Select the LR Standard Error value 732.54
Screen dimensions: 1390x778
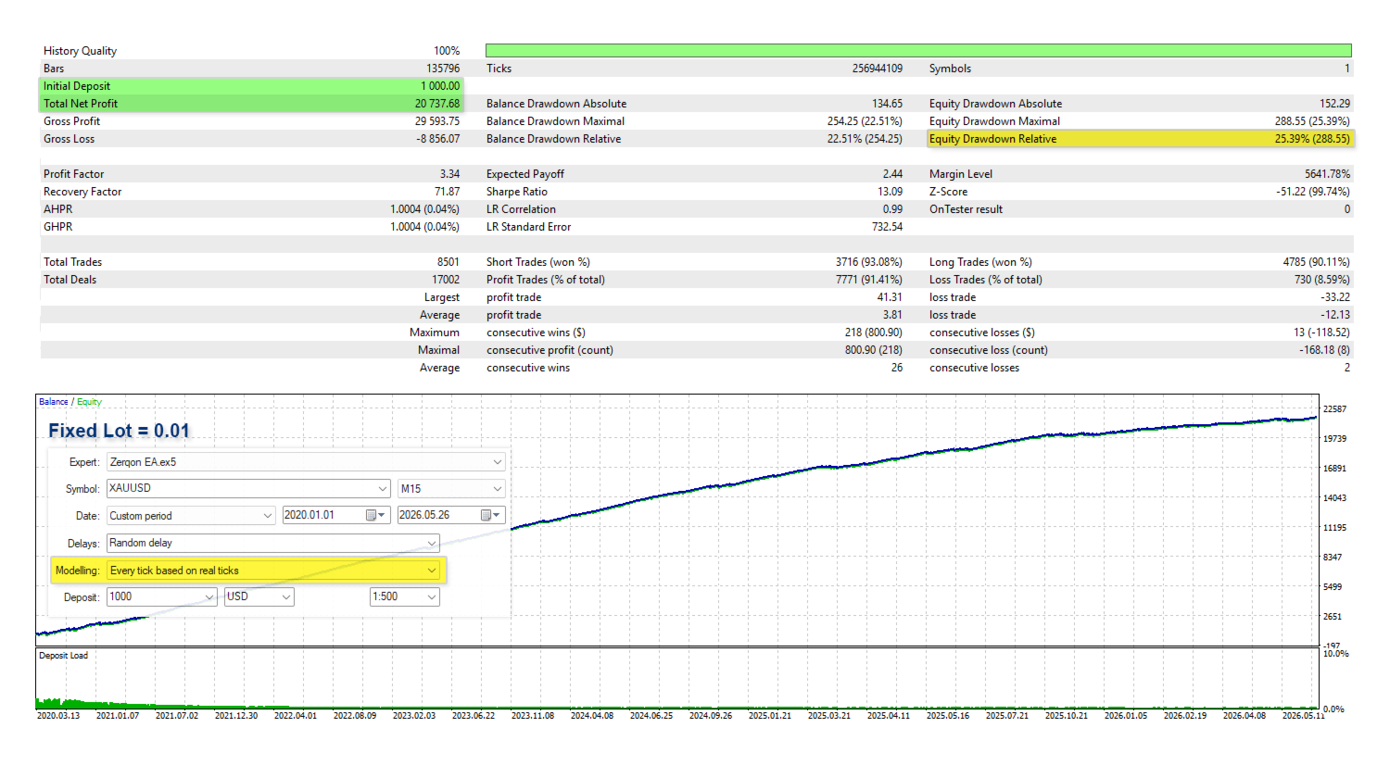pyautogui.click(x=888, y=227)
